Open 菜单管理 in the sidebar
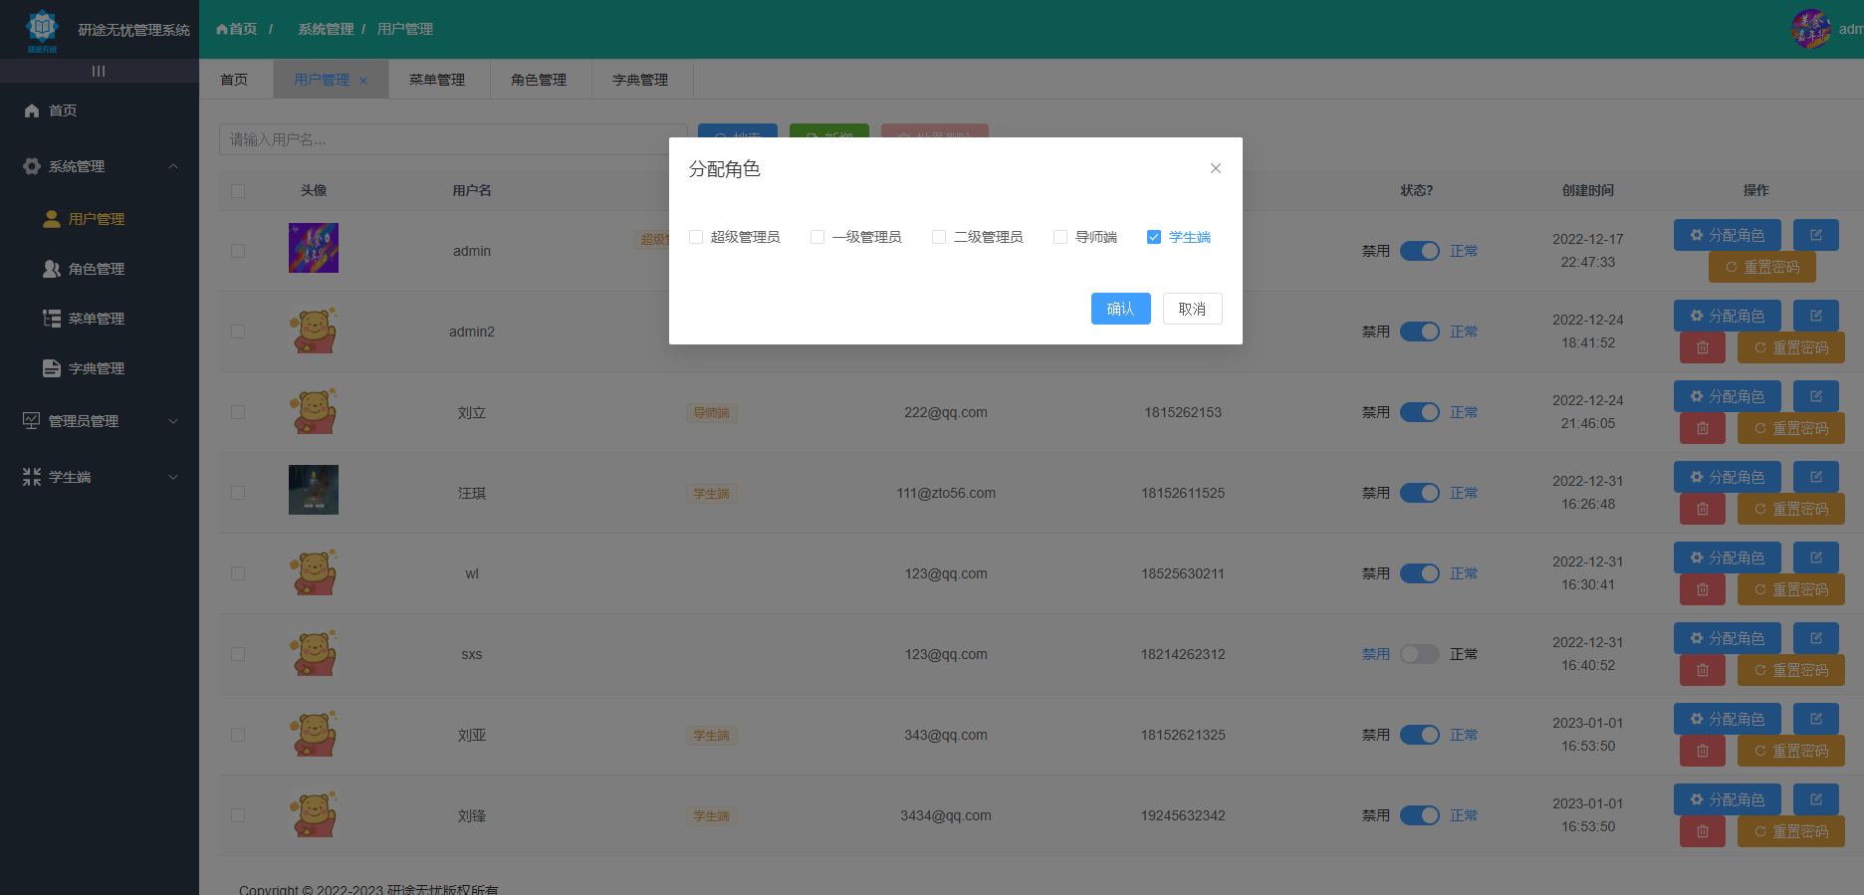Viewport: 1864px width, 895px height. click(x=100, y=319)
